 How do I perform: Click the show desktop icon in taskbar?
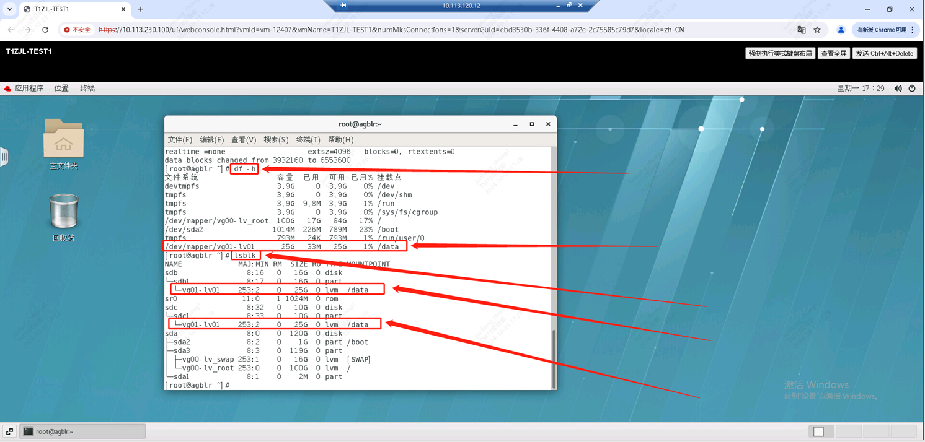pyautogui.click(x=9, y=431)
